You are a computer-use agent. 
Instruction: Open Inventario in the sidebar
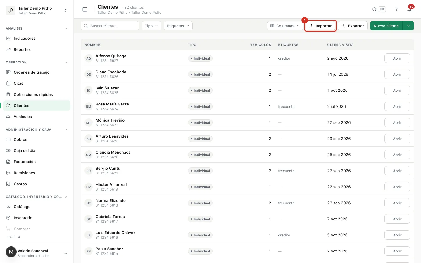coord(37,218)
